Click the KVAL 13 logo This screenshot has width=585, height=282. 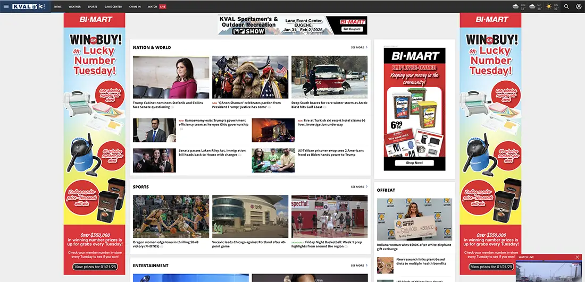(x=28, y=6)
